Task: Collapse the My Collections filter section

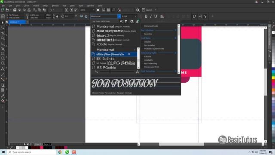Action: (175, 30)
